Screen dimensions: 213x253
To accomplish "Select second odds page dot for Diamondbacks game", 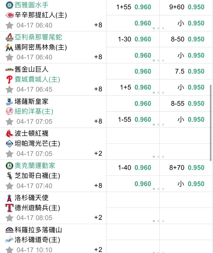I will tap(158, 60).
